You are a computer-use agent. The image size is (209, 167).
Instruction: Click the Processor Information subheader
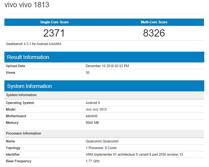coord(104,134)
